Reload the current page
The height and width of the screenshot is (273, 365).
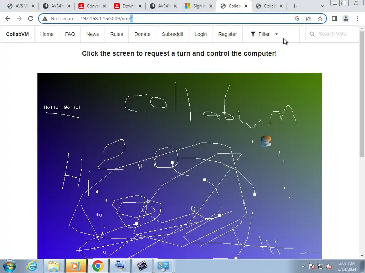coord(31,18)
